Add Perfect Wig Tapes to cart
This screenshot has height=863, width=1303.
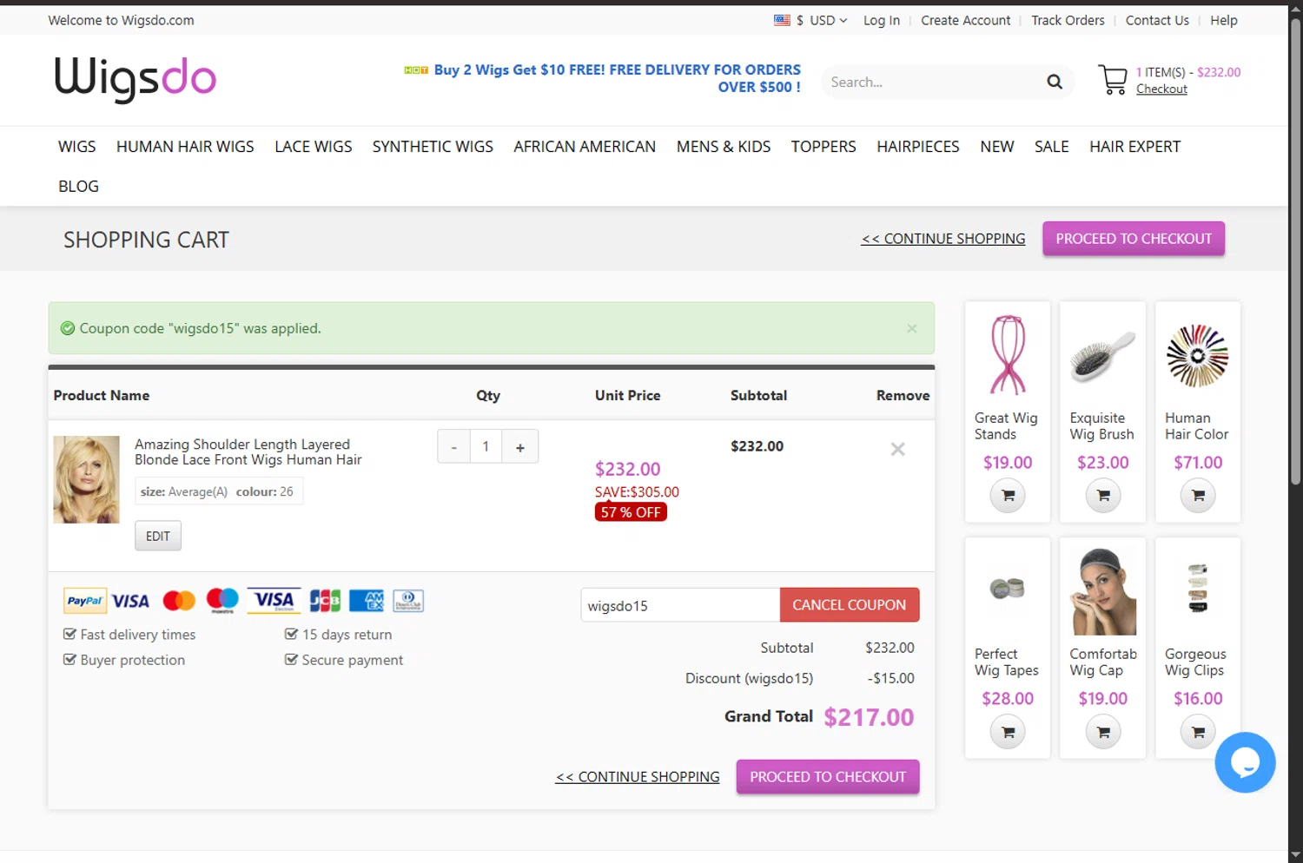[1008, 732]
